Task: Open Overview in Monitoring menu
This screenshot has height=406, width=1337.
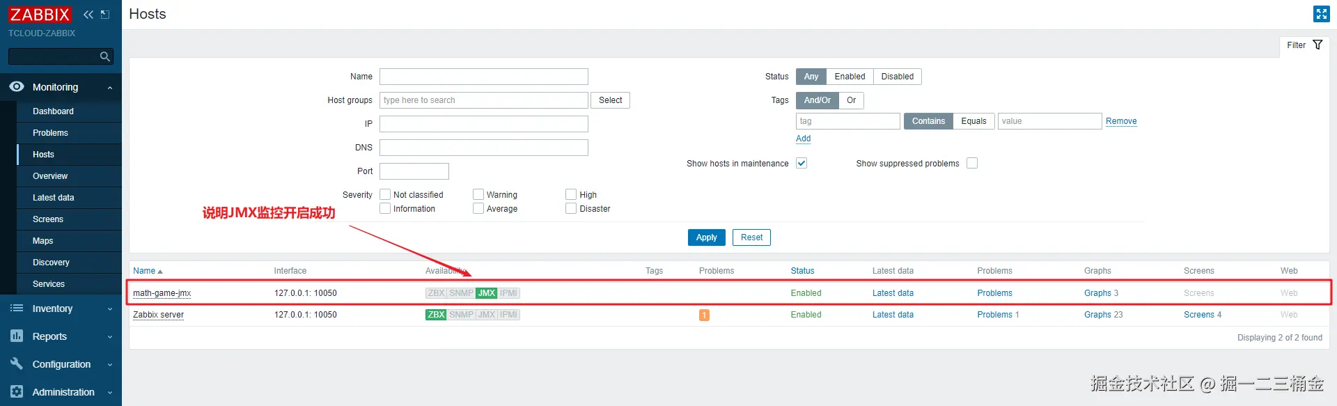Action: tap(50, 176)
